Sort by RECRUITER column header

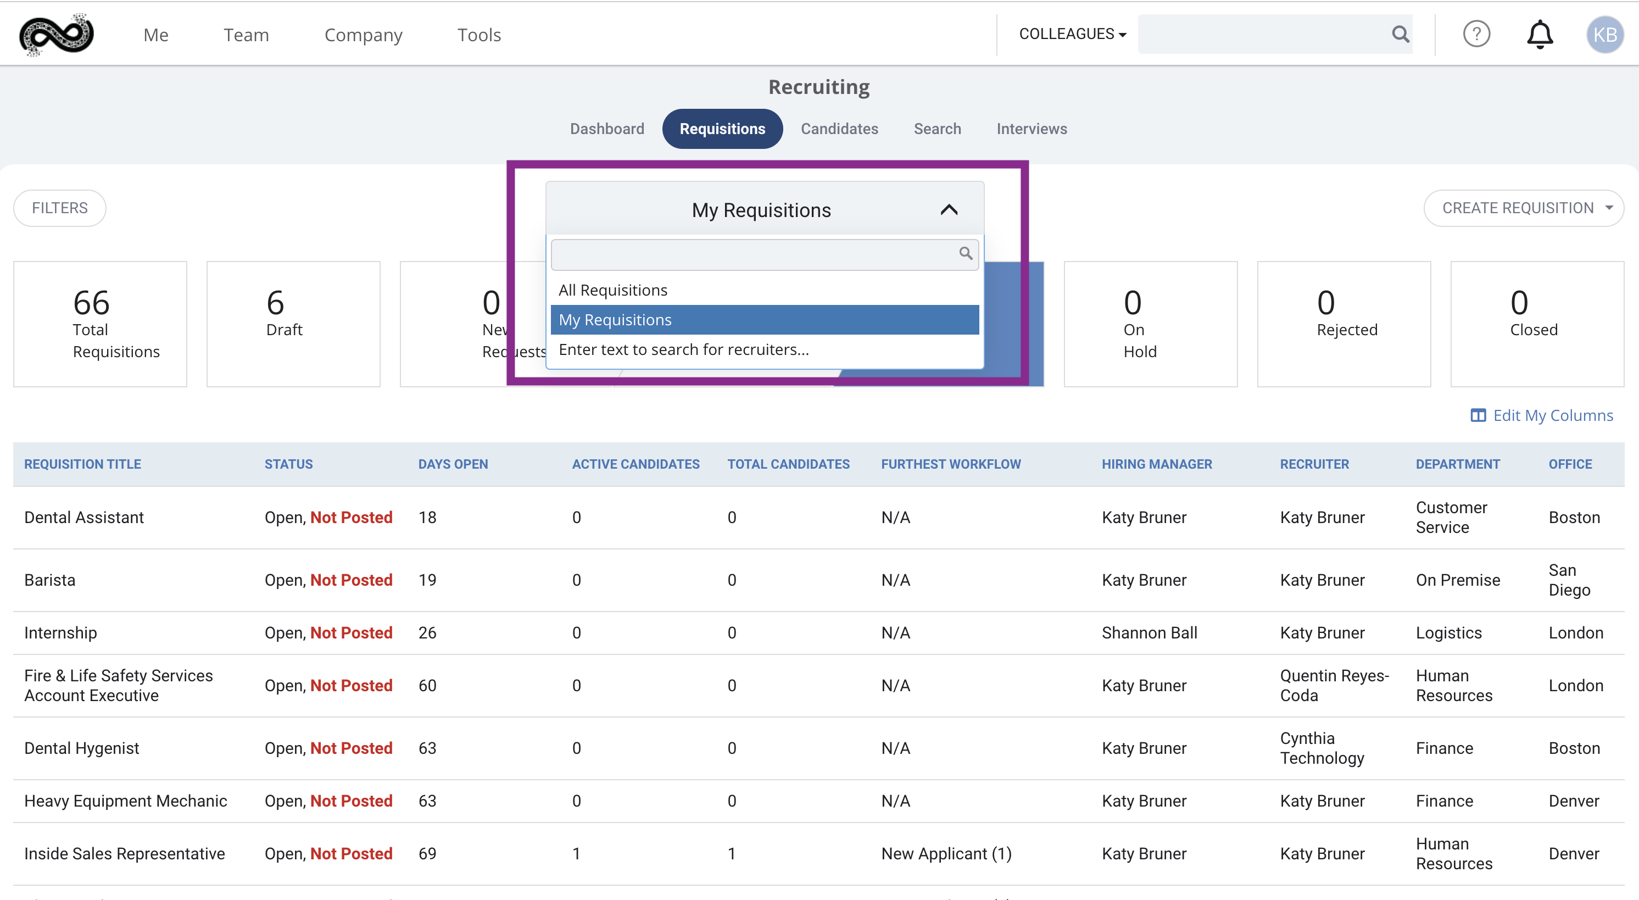click(x=1314, y=465)
